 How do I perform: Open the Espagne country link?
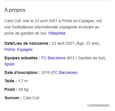click(x=25, y=50)
